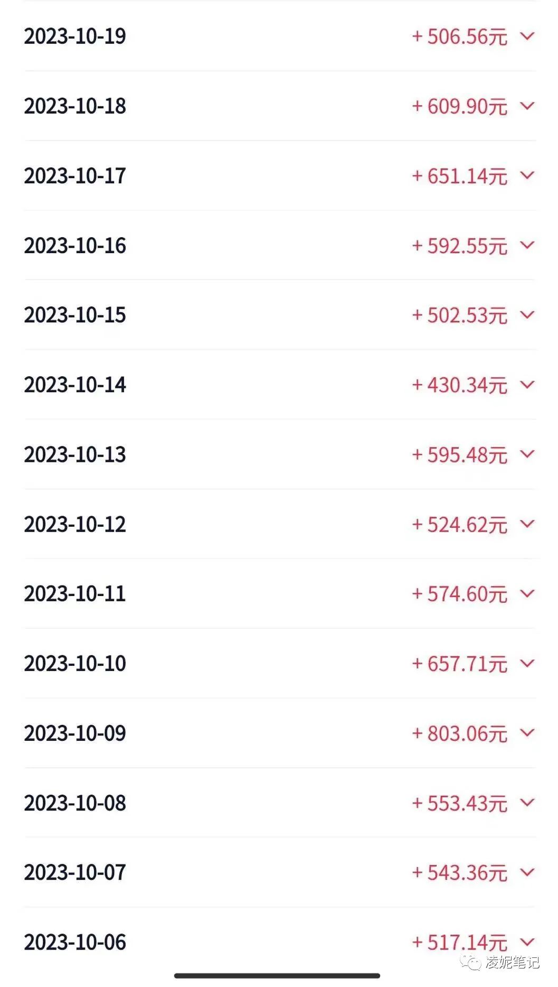Select the 2023-10-17 date row
Viewport: 558px width, 987px height.
280,175
